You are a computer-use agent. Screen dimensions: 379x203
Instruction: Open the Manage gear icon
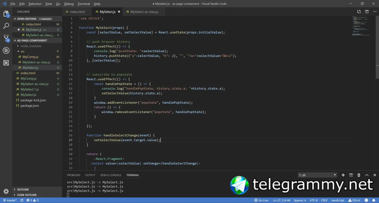6,191
